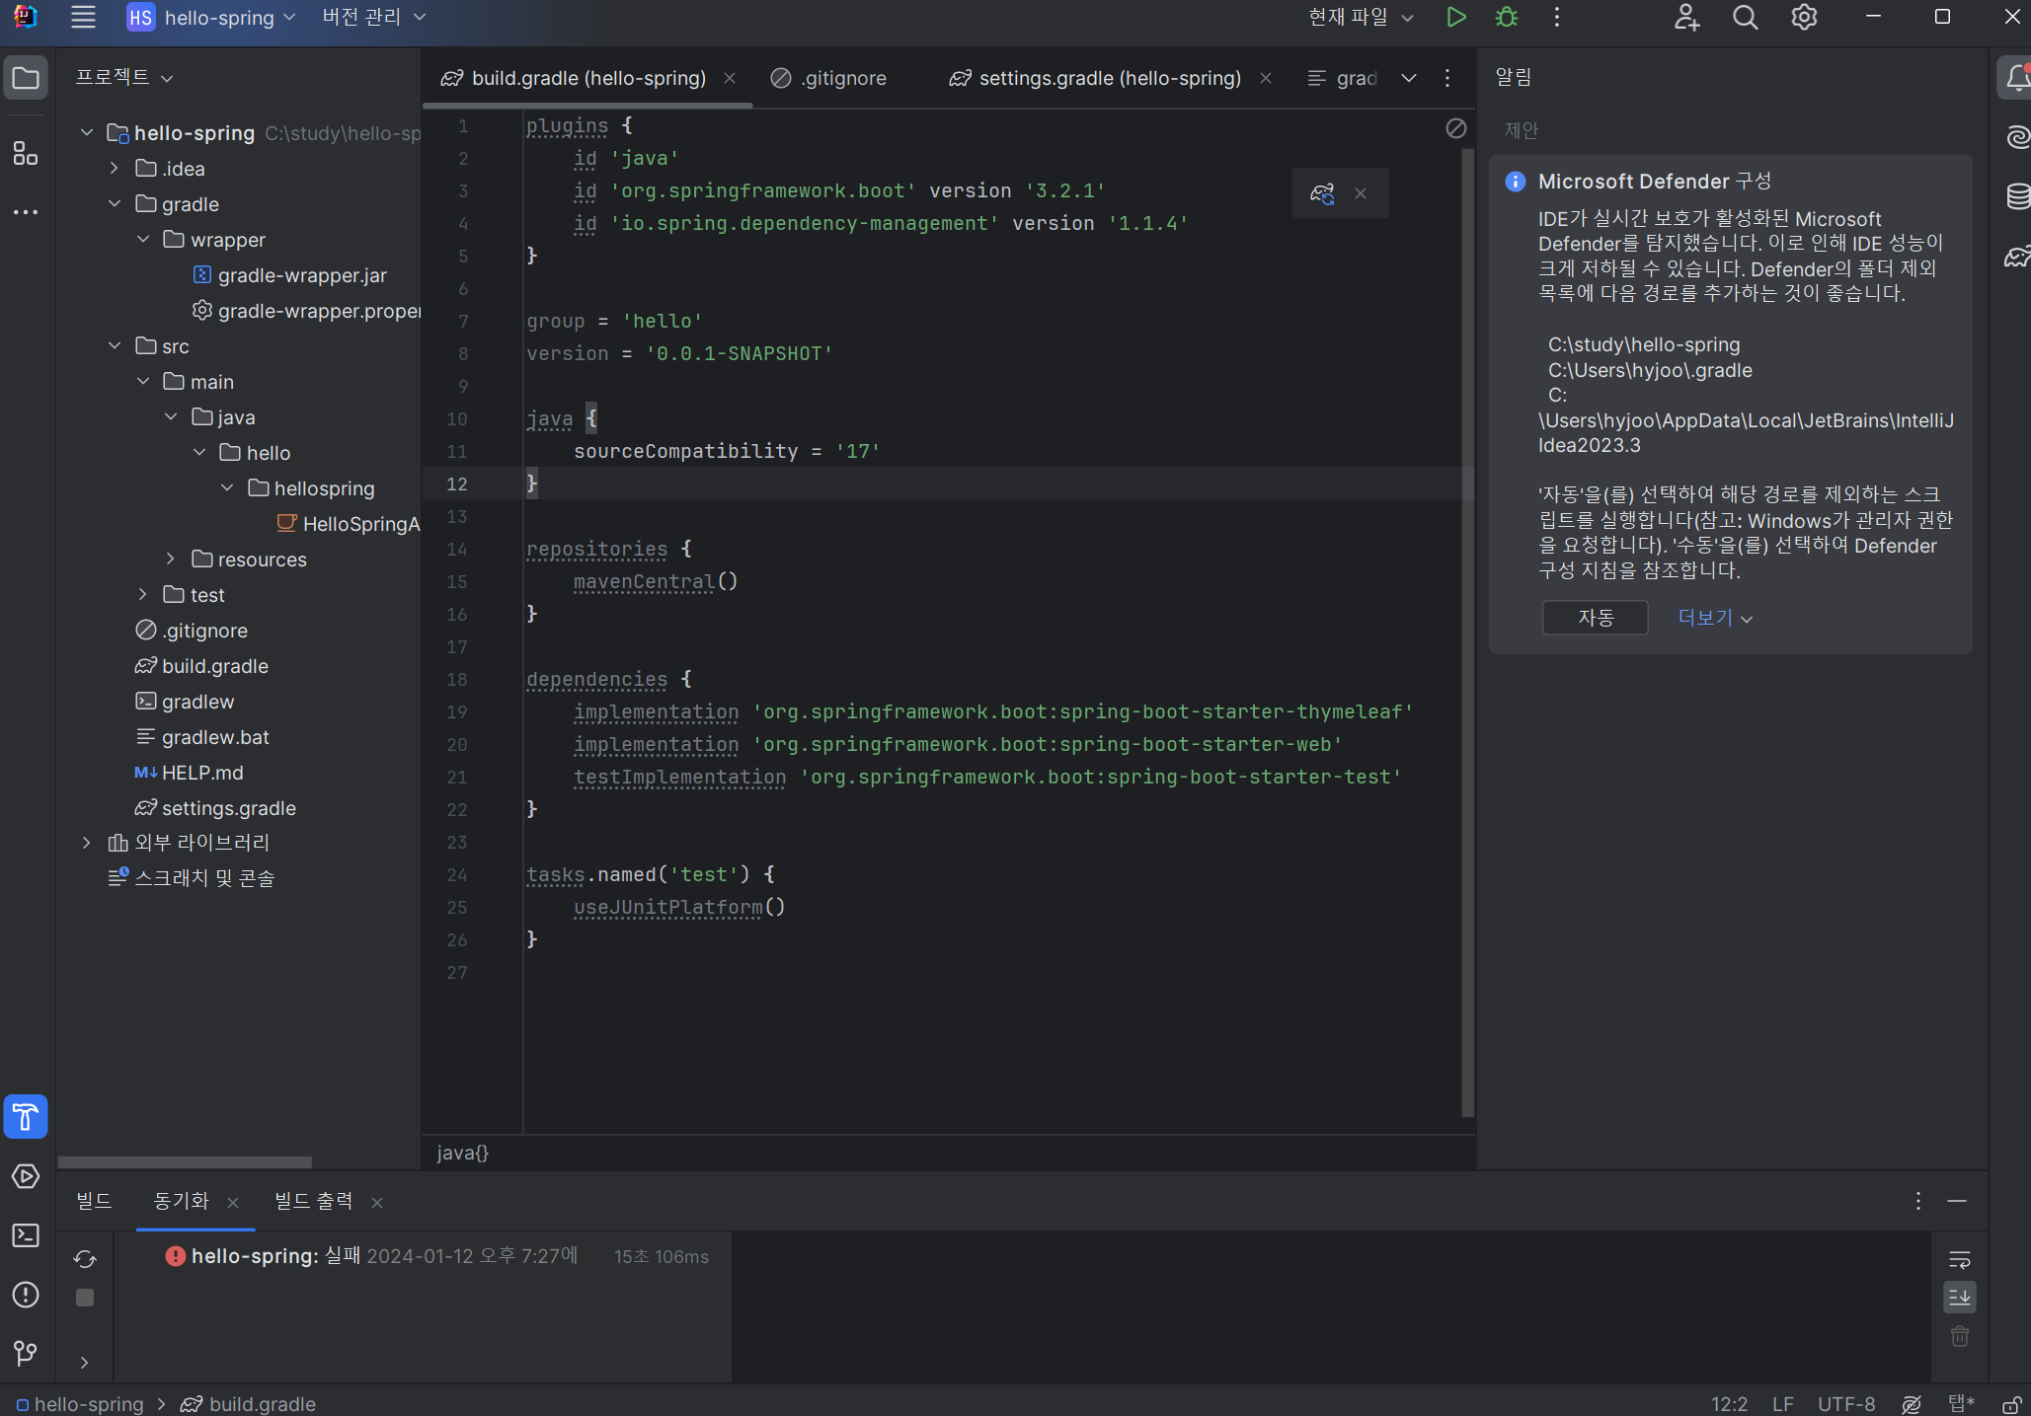Select the 동기화 build tab
This screenshot has width=2031, height=1416.
point(182,1201)
